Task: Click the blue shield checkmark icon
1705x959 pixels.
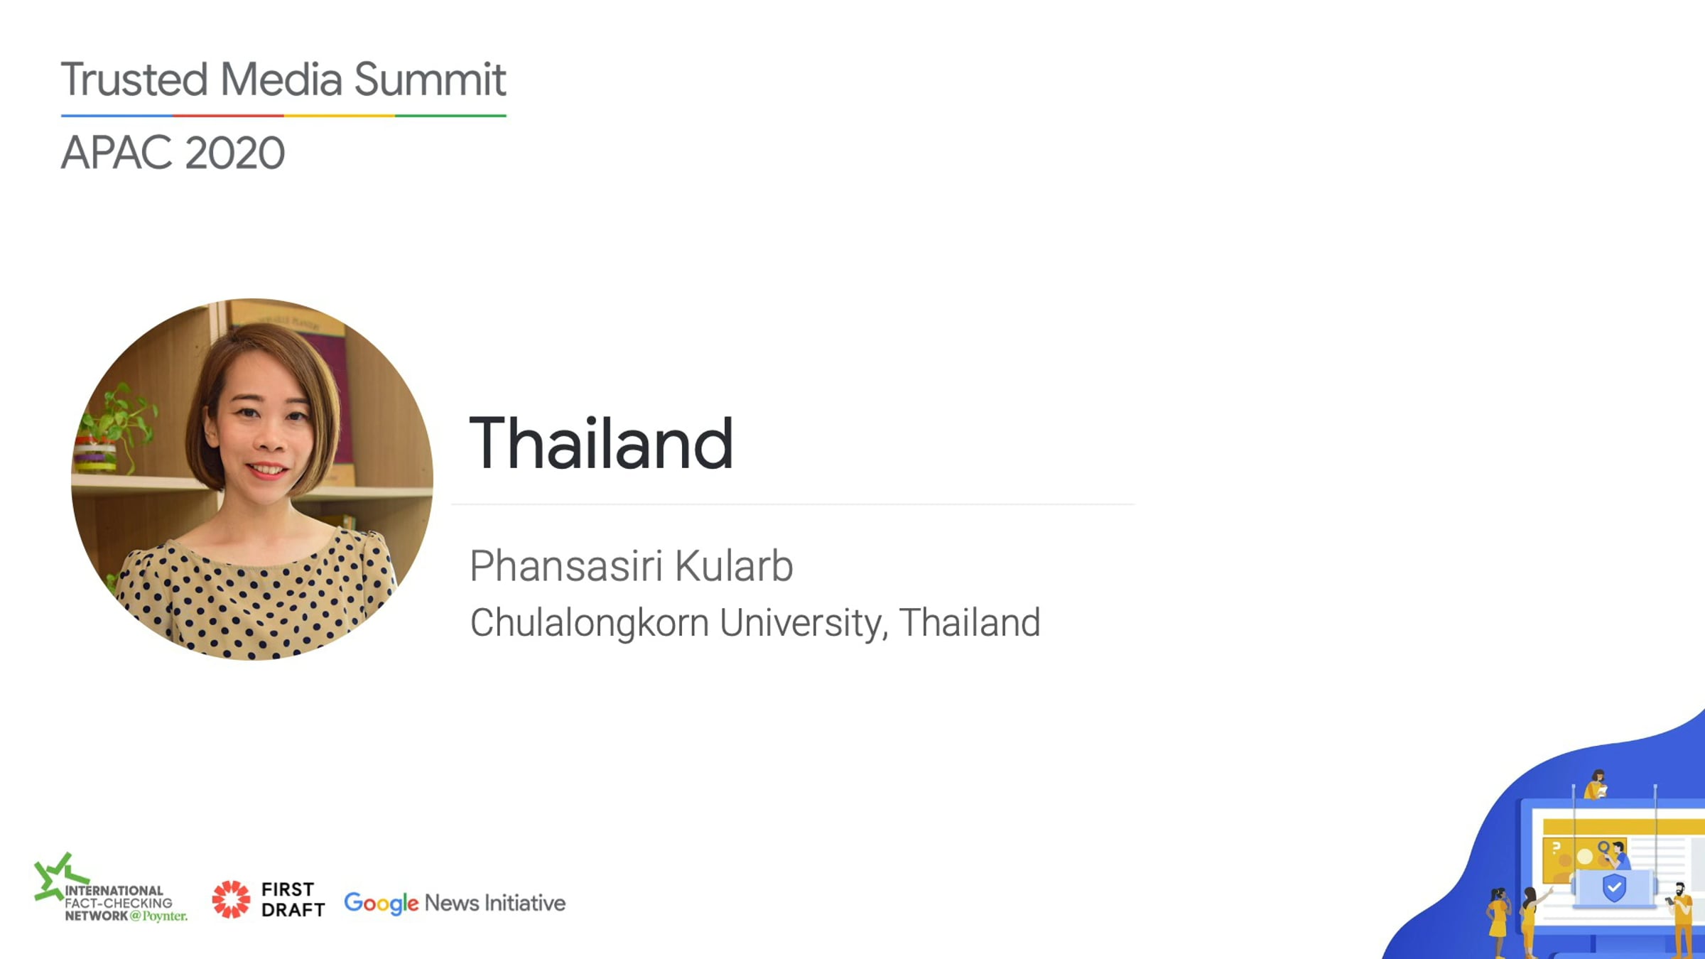Action: pos(1614,887)
